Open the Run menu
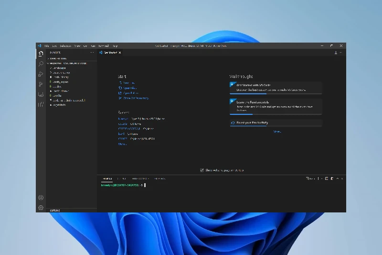Screen dimensions: 382x255 tap(93, 45)
